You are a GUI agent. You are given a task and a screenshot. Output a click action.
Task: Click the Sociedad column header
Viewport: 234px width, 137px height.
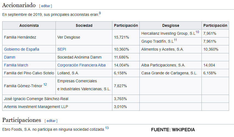pos(84,25)
